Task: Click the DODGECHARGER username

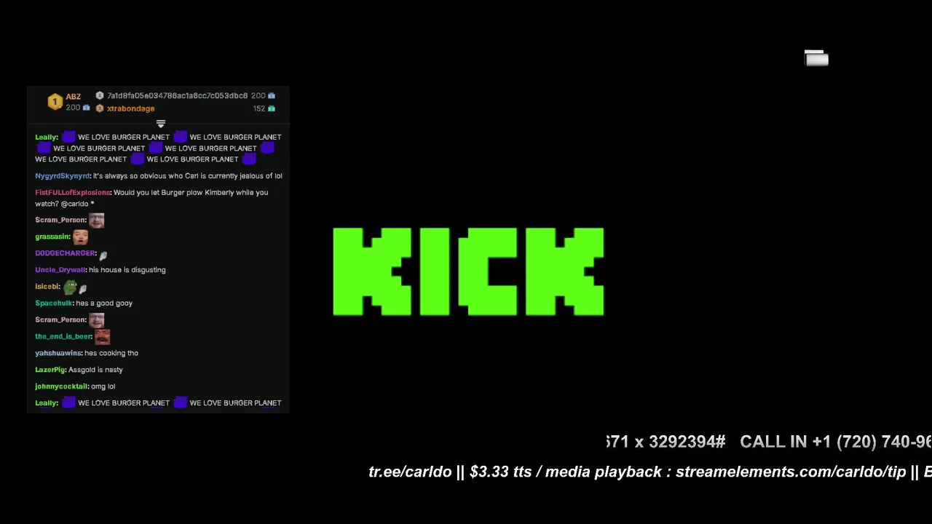Action: tap(66, 253)
